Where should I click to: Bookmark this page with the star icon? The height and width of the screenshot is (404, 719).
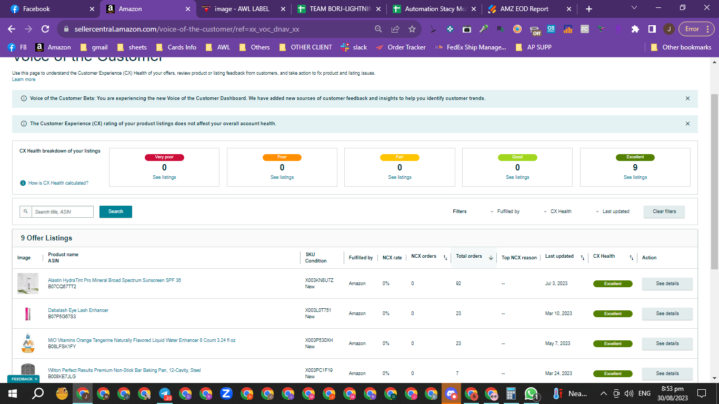pos(412,29)
